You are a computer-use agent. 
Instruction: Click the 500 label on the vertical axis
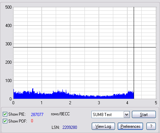click(8, 7)
